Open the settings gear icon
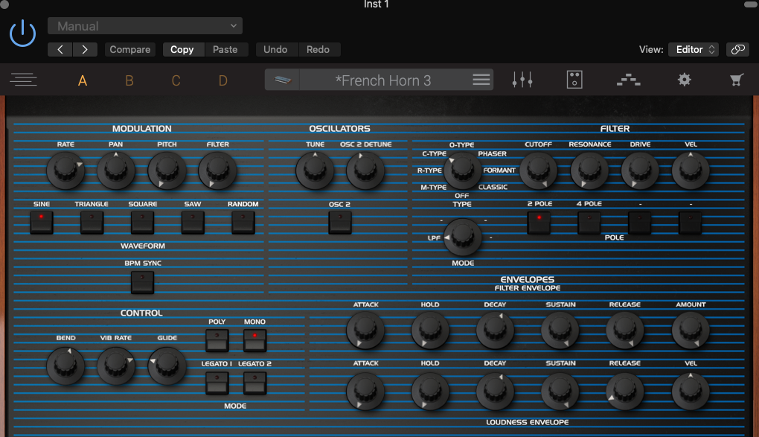This screenshot has height=437, width=759. (x=685, y=80)
